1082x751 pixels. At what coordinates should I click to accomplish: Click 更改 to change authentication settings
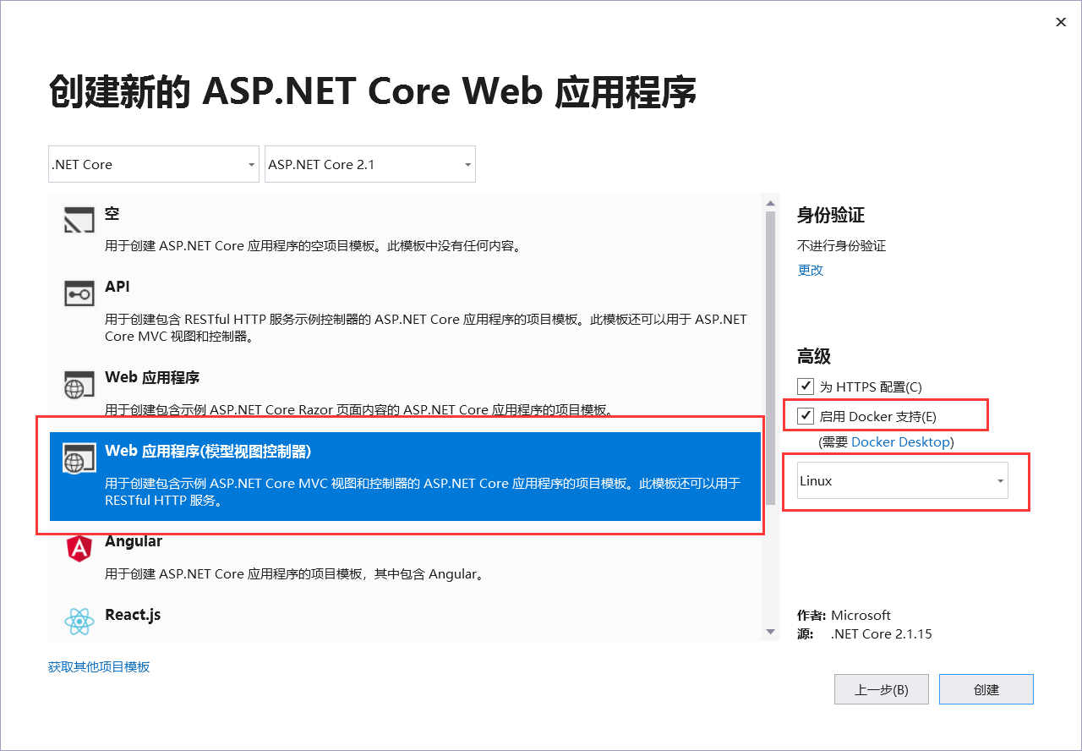[x=810, y=270]
